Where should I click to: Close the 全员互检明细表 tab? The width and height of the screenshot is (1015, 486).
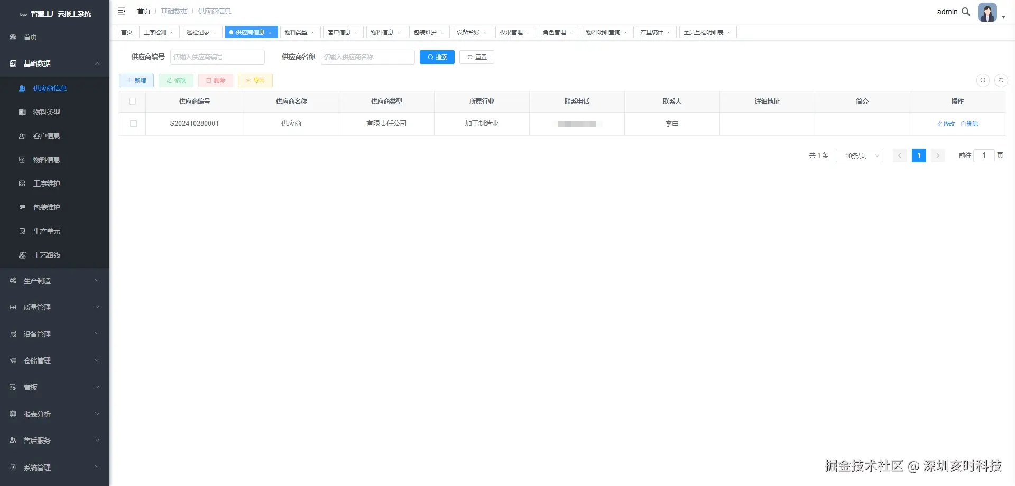pyautogui.click(x=729, y=33)
